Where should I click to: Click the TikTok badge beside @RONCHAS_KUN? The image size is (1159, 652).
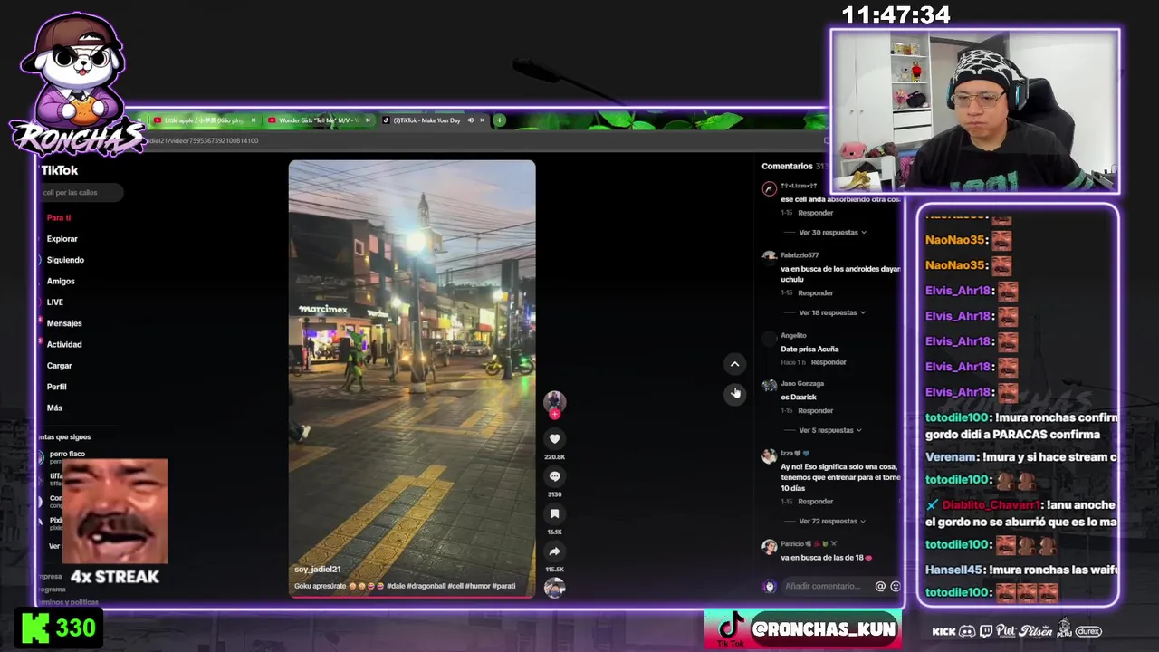tap(730, 629)
